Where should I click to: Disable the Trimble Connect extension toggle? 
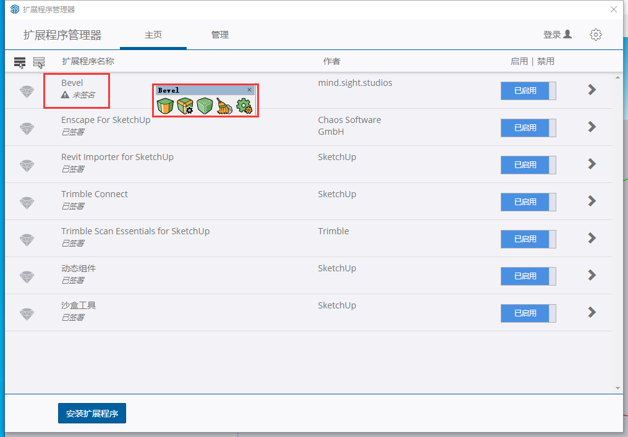(528, 202)
